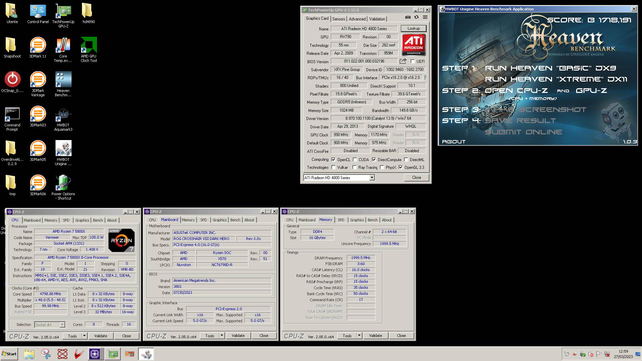Open the Command Prompt desktop shortcut
The width and height of the screenshot is (642, 361).
pos(12,118)
